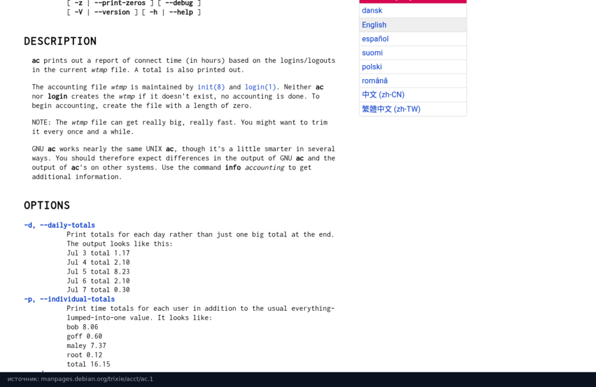Open the 繁體中文 (zh-TW) version
The width and height of the screenshot is (596, 387).
[391, 109]
